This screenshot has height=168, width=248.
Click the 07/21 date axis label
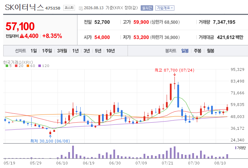click(x=167, y=163)
